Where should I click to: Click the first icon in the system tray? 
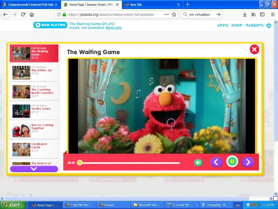(x=248, y=205)
